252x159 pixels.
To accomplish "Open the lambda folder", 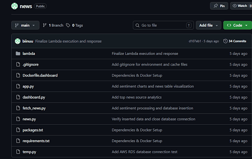I will (29, 53).
